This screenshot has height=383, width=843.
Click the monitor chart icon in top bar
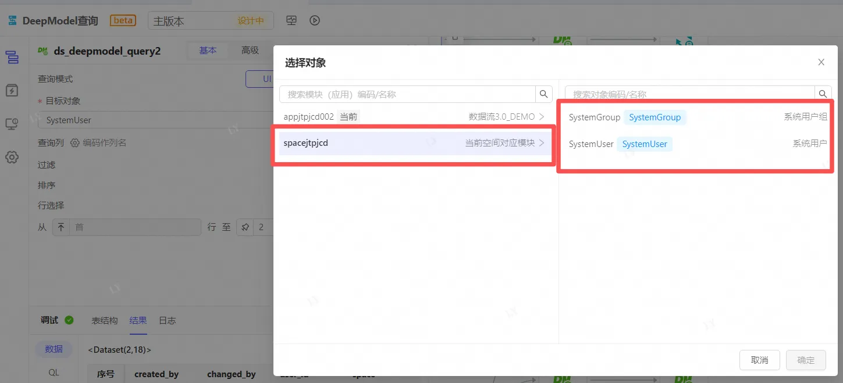pos(292,20)
